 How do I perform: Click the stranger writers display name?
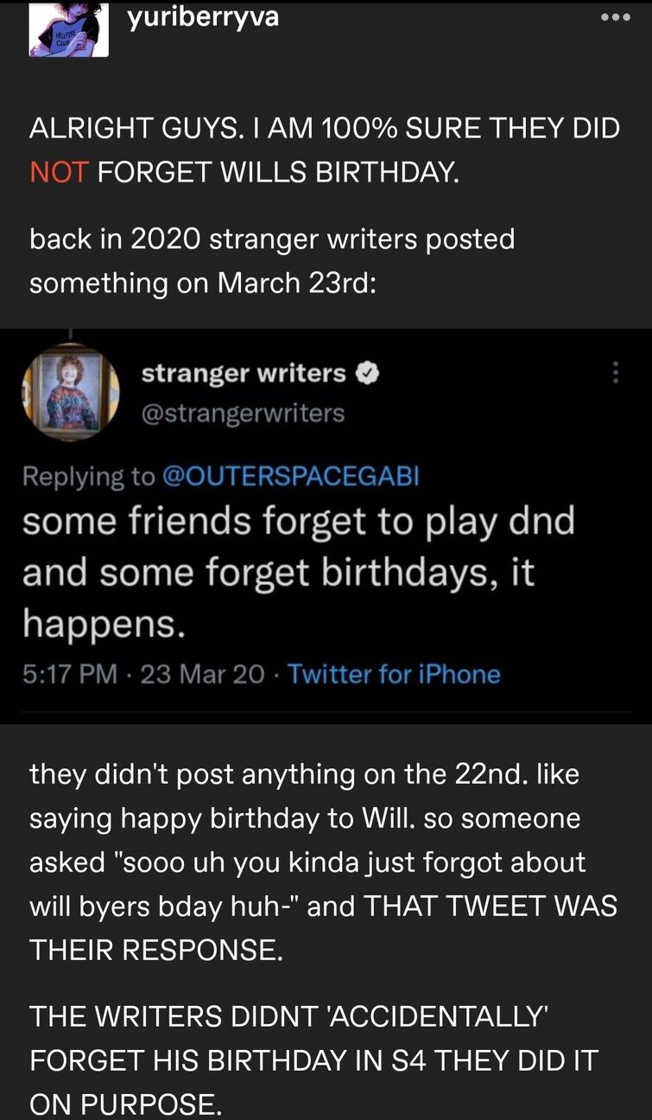pos(244,373)
